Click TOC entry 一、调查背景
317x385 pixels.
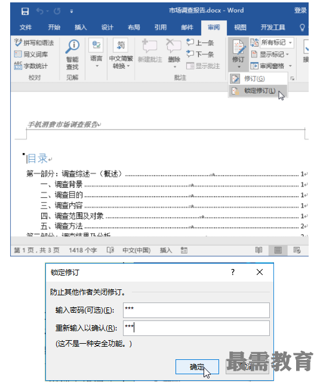(x=61, y=184)
